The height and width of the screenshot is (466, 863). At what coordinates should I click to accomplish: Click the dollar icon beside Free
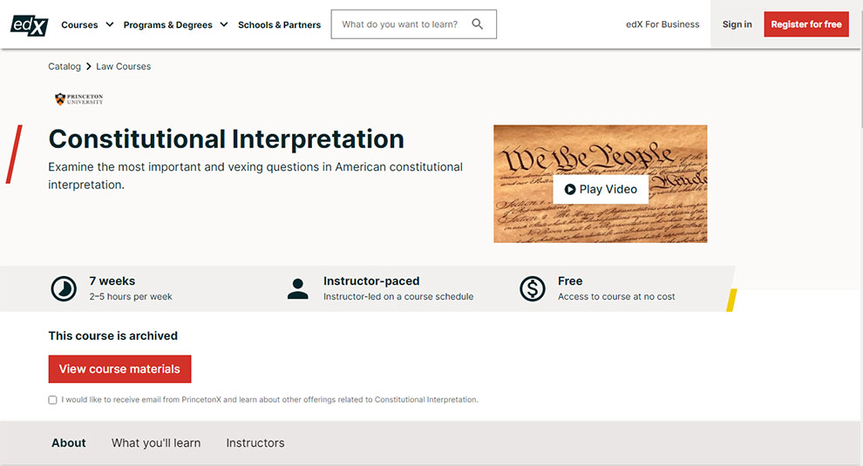533,289
